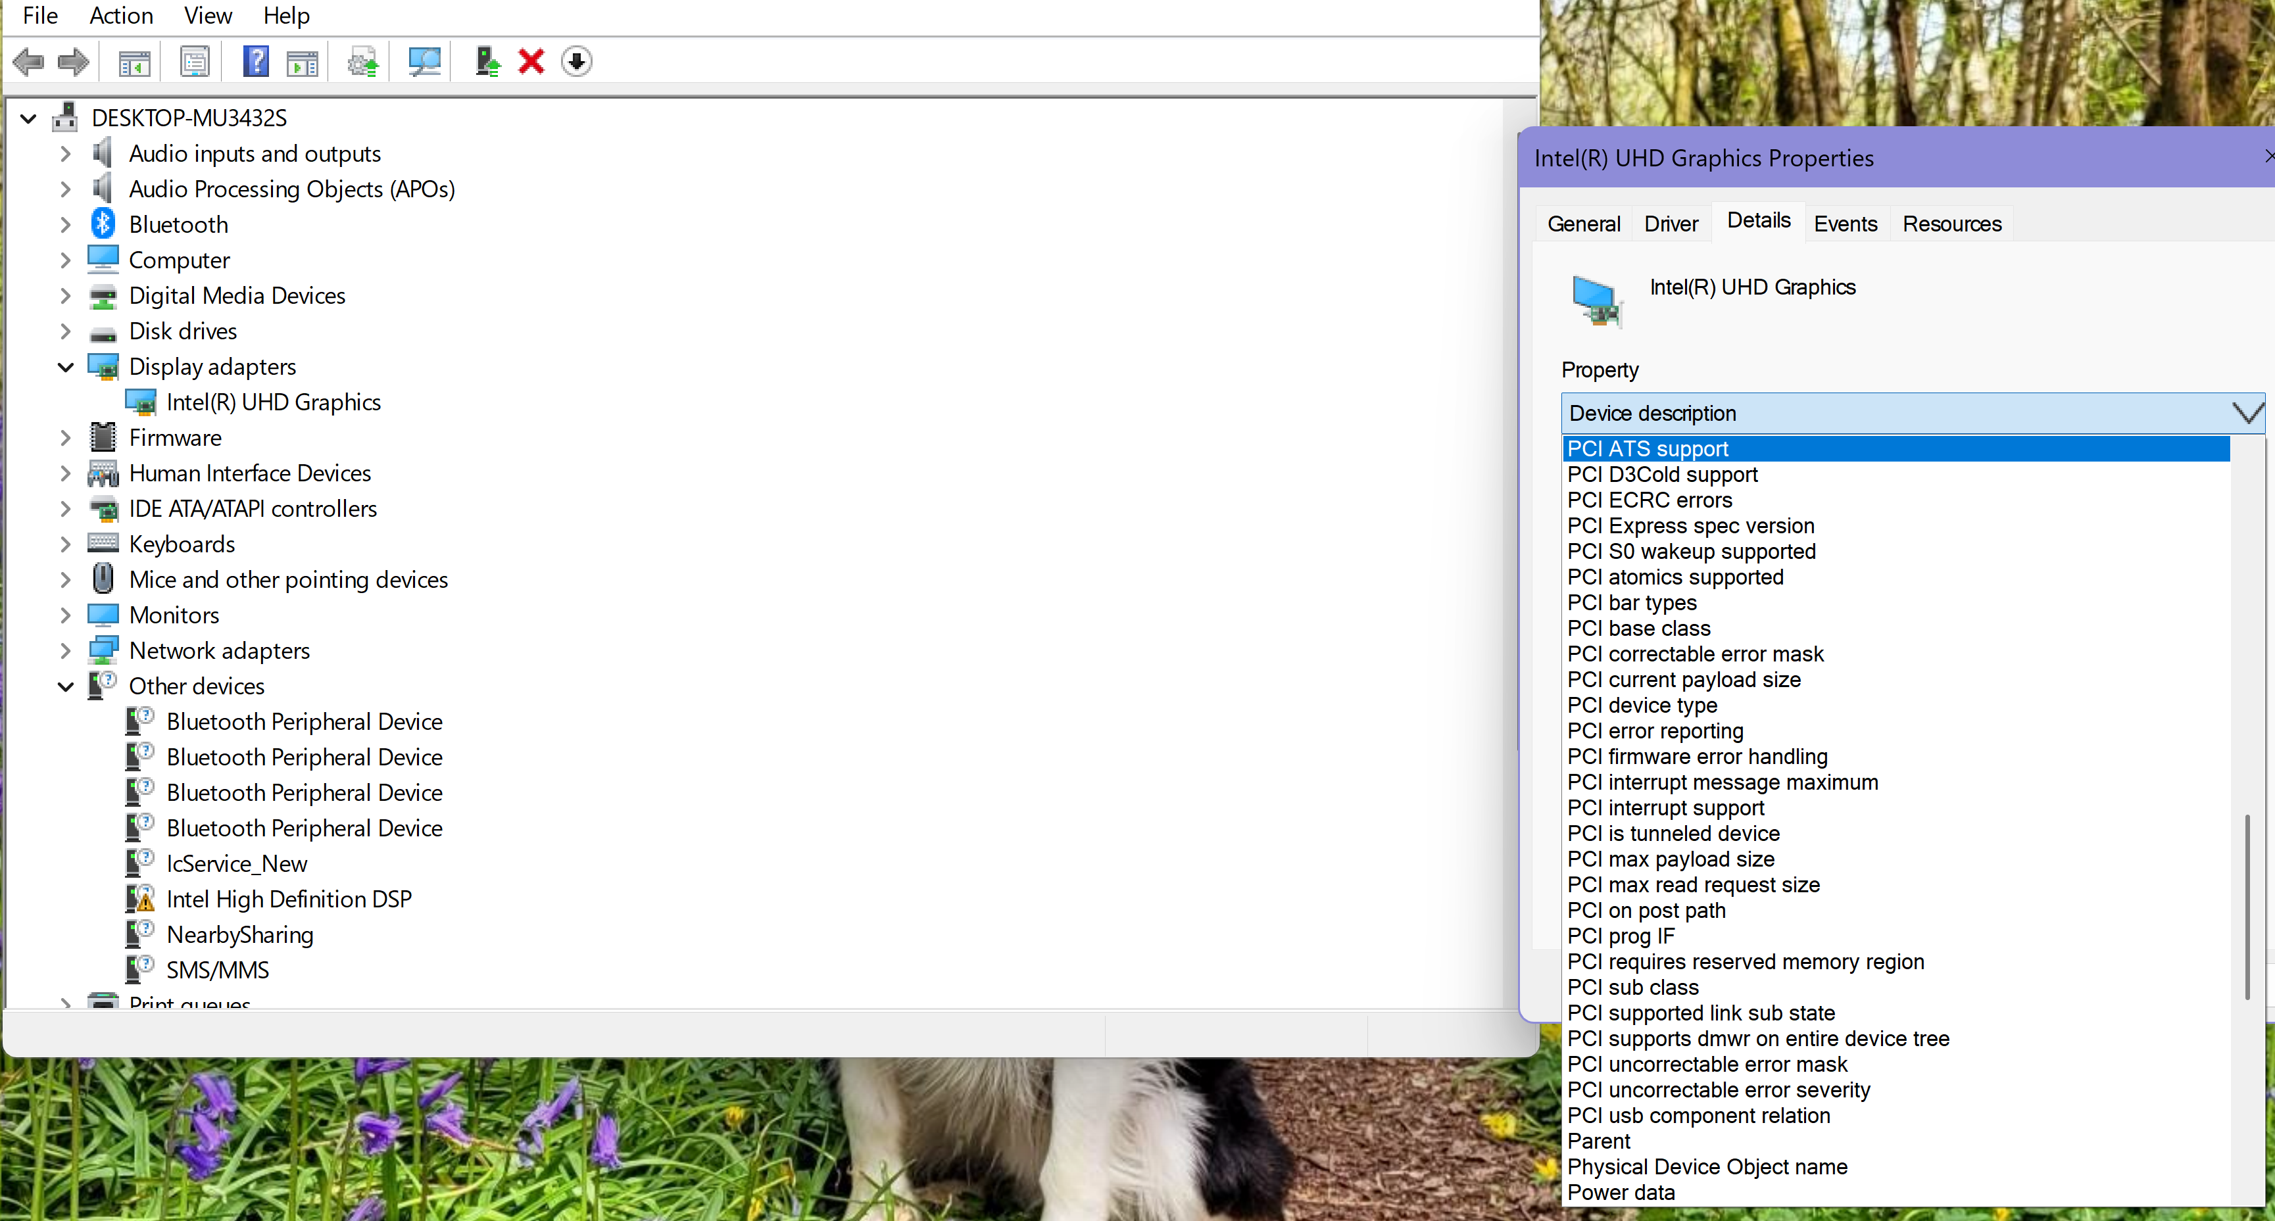2275x1221 pixels.
Task: Open the View menu
Action: click(208, 16)
